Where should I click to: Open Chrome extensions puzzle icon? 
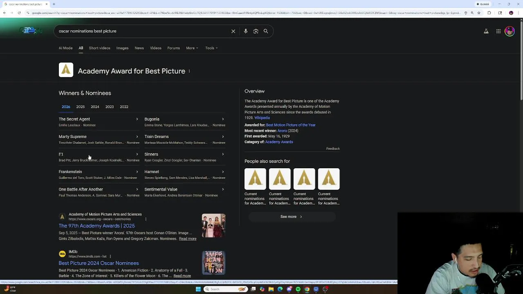[x=489, y=13]
